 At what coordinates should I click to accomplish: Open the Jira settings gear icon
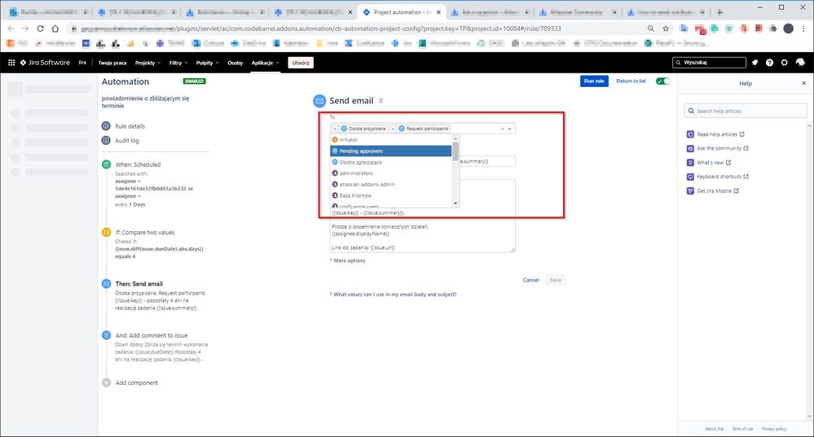coord(785,63)
